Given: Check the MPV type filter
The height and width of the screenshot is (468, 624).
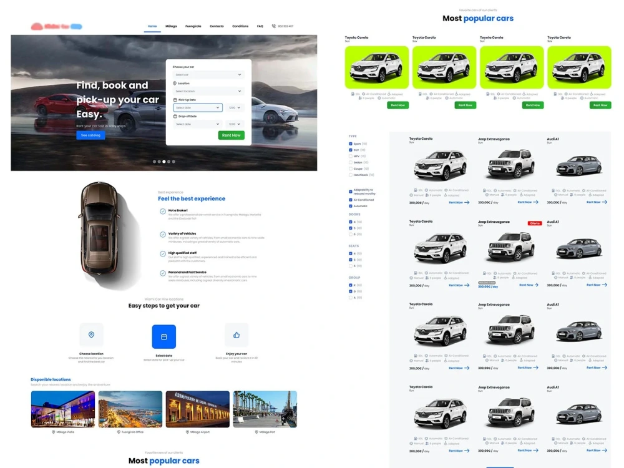Looking at the screenshot, I should 351,157.
